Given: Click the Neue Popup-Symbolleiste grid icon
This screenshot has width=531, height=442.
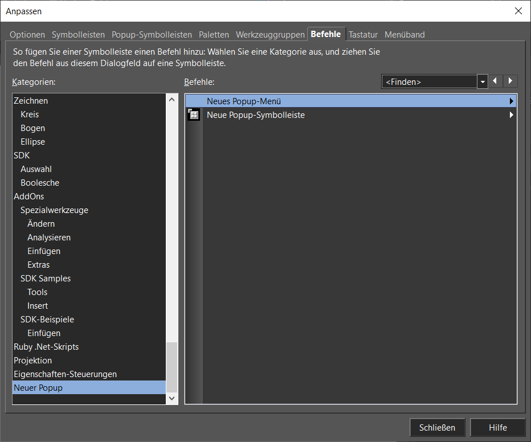Looking at the screenshot, I should point(194,114).
